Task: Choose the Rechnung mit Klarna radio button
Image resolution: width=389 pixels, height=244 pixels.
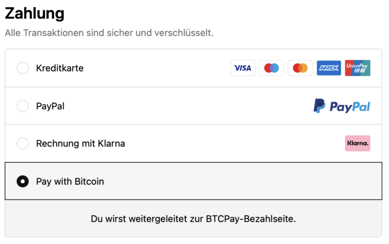Action: [x=23, y=143]
